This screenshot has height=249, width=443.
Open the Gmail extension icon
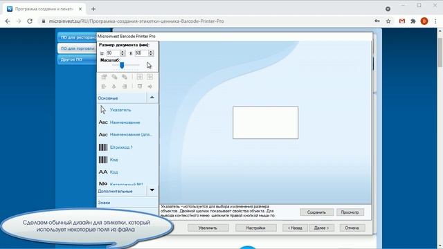(x=402, y=21)
